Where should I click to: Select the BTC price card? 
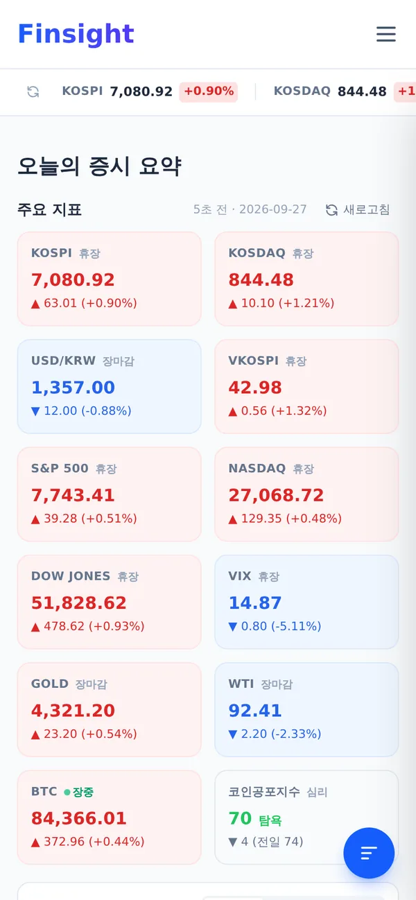pos(110,817)
